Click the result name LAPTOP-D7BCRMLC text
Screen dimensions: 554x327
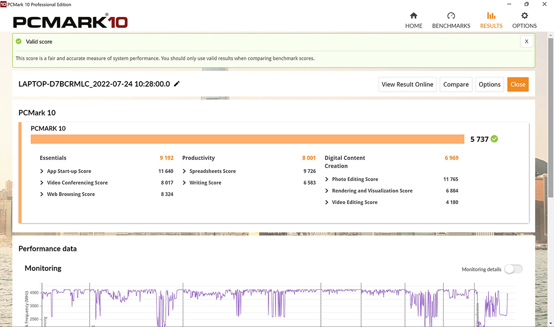[94, 84]
